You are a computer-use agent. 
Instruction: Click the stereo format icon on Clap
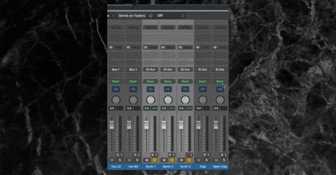[198, 47]
